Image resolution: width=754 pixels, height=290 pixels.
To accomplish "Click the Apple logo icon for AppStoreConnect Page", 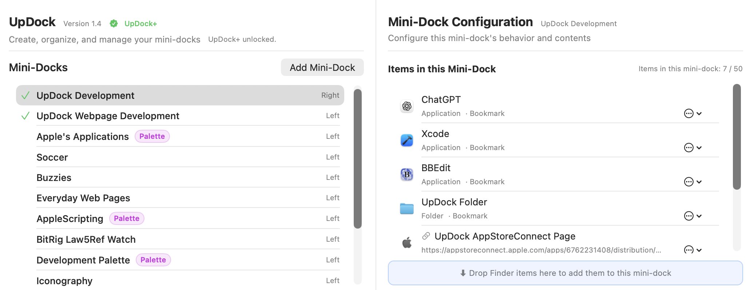I will pos(407,243).
